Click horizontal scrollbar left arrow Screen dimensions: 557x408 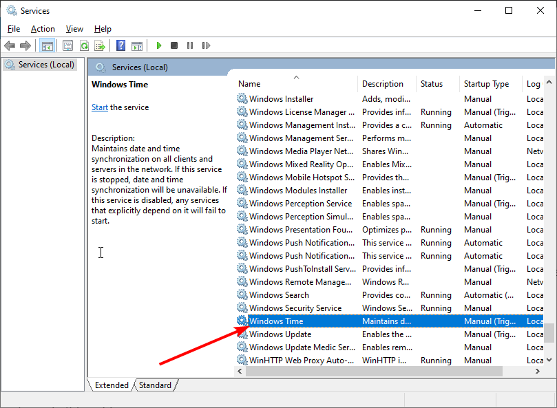[240, 371]
